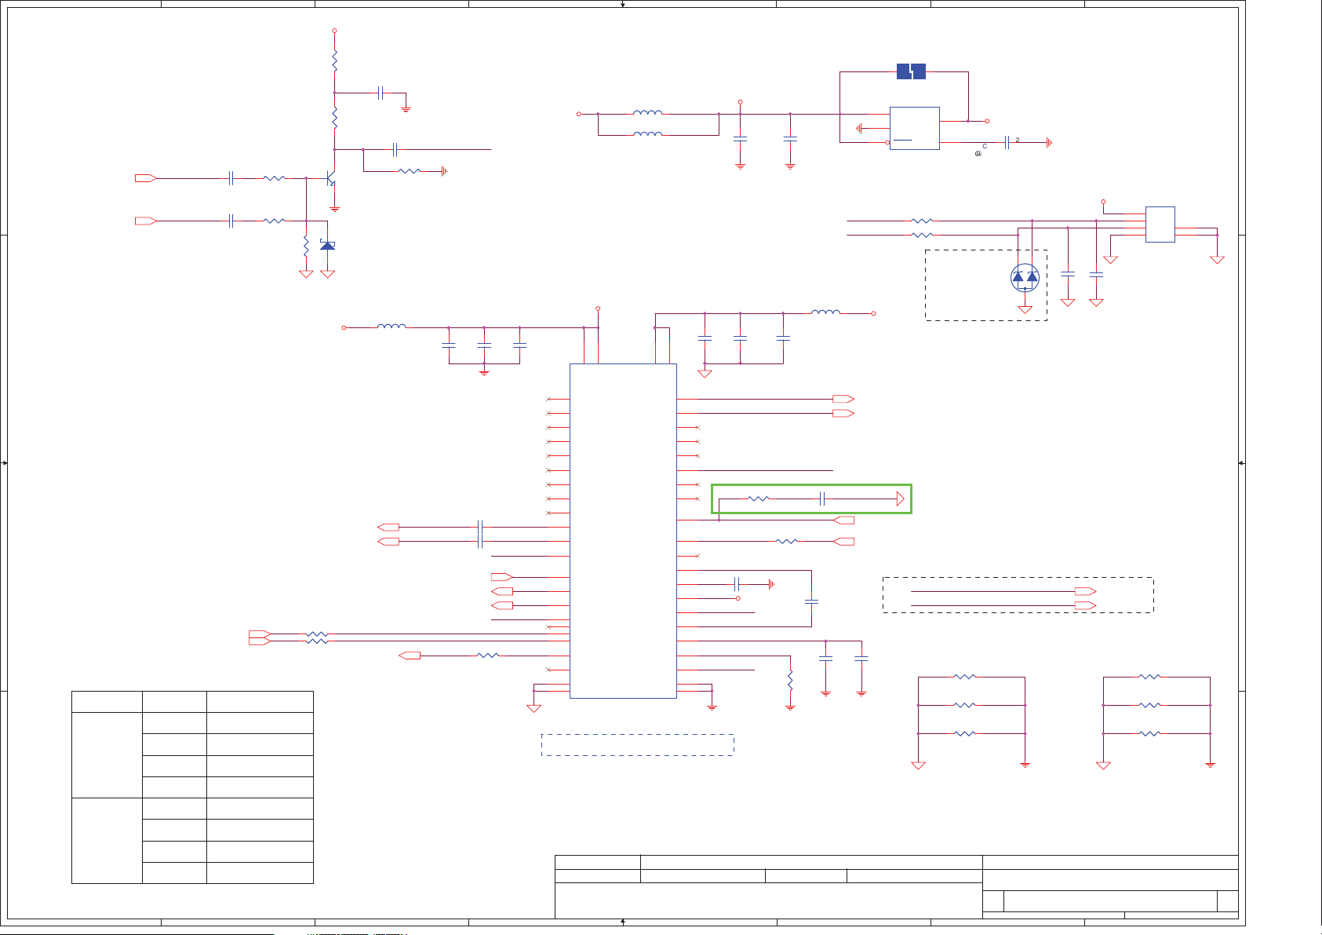Click the resistor inside the green highlighted box
The image size is (1322, 935).
coord(758,499)
